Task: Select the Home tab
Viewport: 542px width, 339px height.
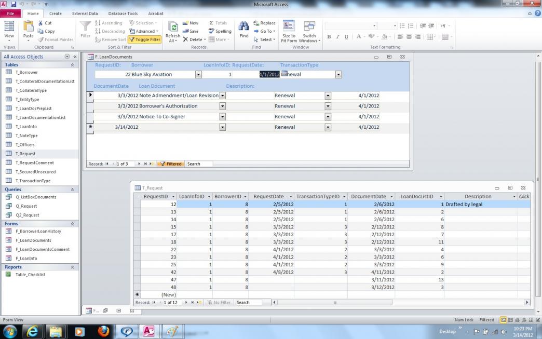Action: 33,13
